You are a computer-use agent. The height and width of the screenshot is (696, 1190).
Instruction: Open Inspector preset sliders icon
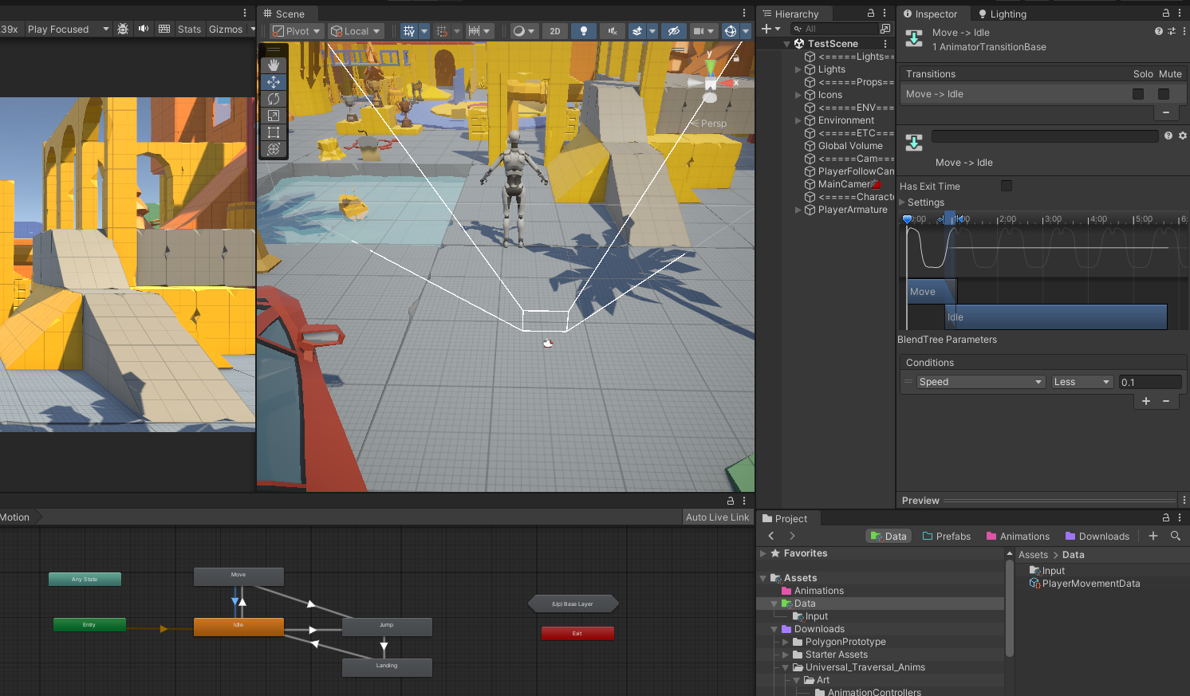pos(1172,31)
